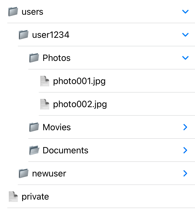This screenshot has height=219, width=195.
Task: Expand the Movies folder chevron
Action: tap(185, 127)
